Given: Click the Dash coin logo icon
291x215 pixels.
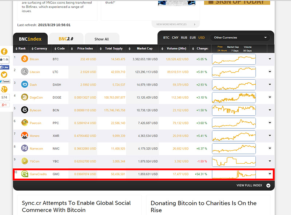Looking at the screenshot, I should [x=24, y=84].
